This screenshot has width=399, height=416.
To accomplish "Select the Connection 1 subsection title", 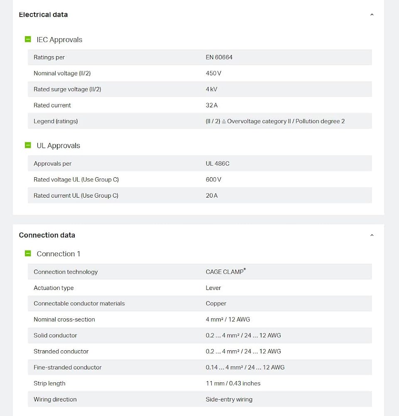I will pos(58,254).
